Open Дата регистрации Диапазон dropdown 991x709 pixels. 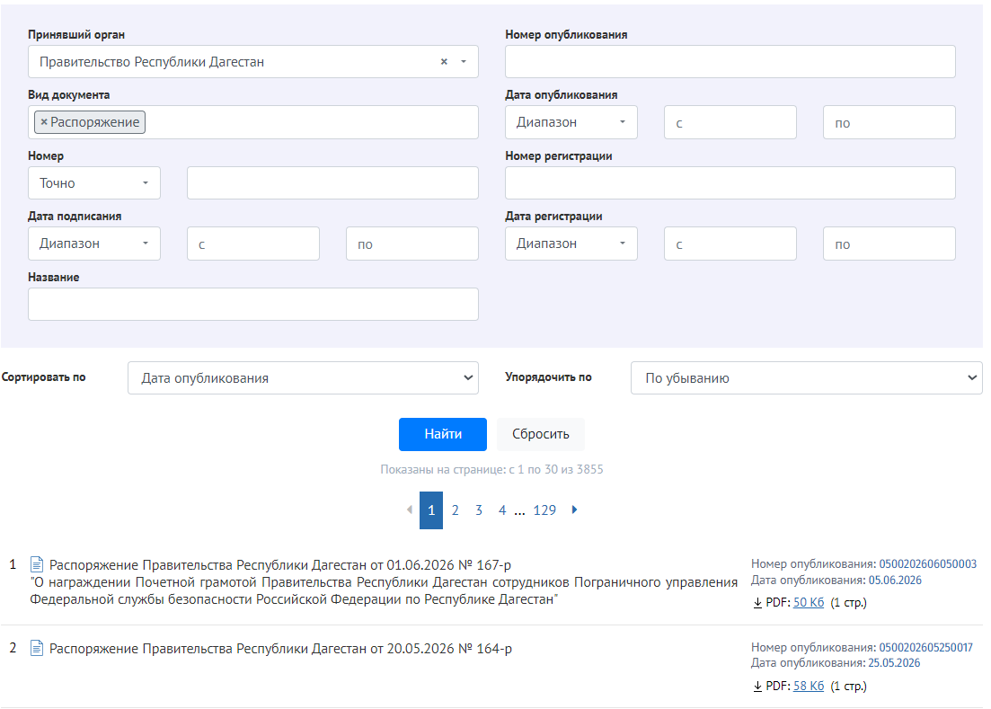point(571,244)
